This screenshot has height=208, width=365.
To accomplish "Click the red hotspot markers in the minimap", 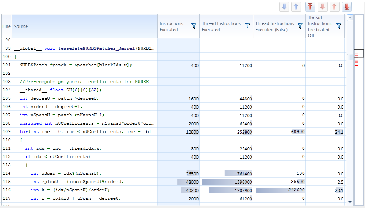I will coord(356,61).
